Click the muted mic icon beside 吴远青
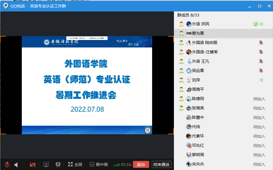The image size is (273, 170). click(261, 71)
